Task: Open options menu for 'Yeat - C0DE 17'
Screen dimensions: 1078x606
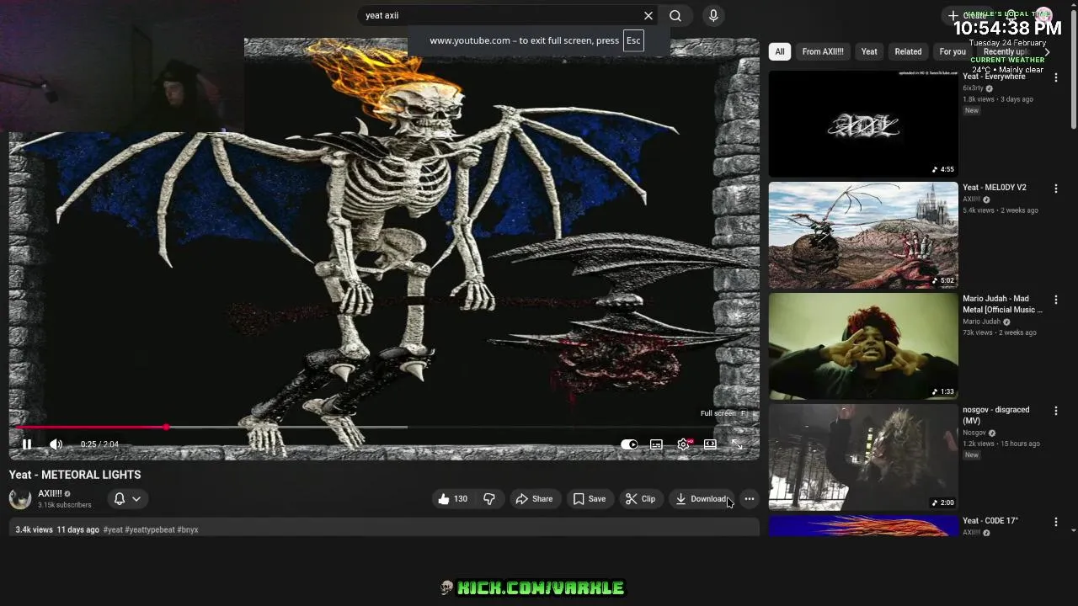Action: pyautogui.click(x=1056, y=522)
